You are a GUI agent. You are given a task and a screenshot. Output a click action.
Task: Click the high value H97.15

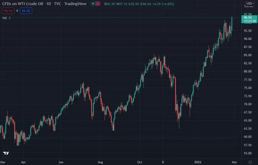tap(122, 4)
